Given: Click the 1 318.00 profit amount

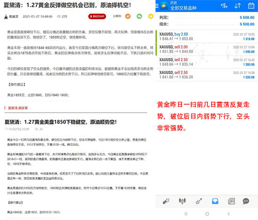Looking at the screenshot, I should 249,39.
